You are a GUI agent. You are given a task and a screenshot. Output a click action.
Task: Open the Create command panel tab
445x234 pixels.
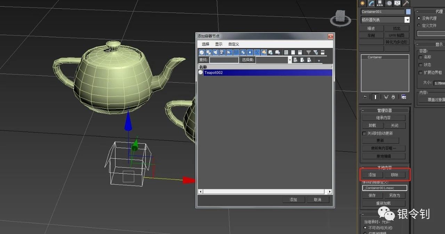(x=363, y=3)
